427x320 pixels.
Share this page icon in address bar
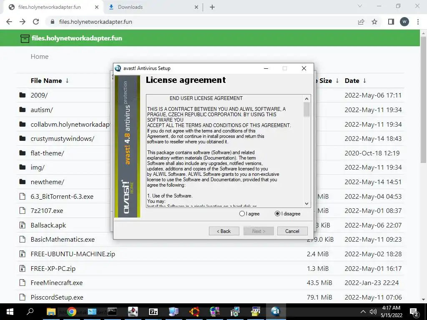(x=361, y=22)
